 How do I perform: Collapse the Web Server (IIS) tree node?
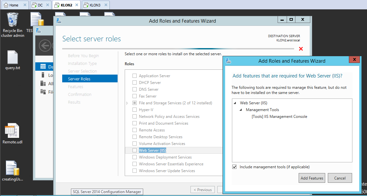coord(235,103)
